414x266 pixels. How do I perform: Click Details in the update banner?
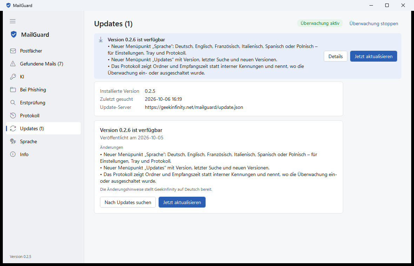click(x=335, y=56)
